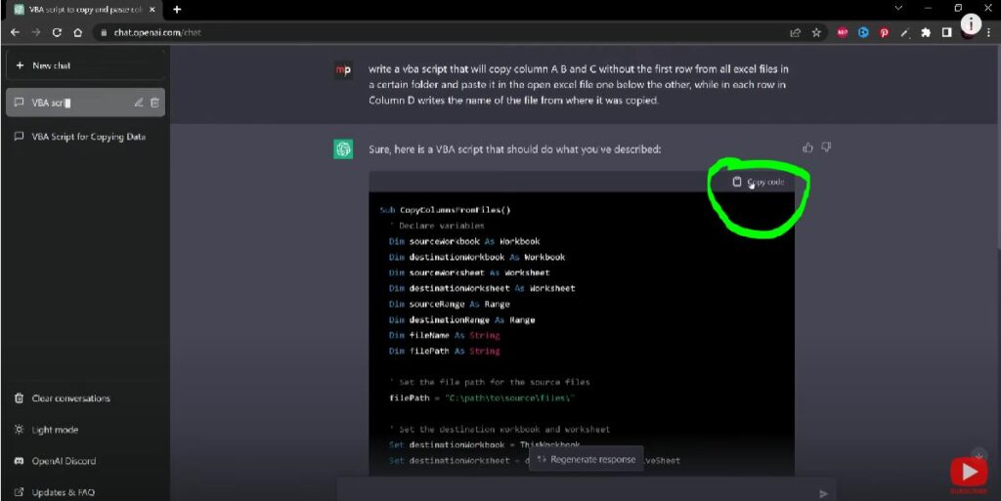Click 'Dim destinationWorkbook As Workbook' line
Image resolution: width=1001 pixels, height=501 pixels.
(x=477, y=258)
